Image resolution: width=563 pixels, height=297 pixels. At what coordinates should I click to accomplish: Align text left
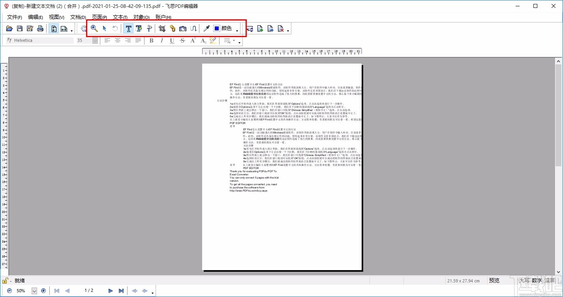coord(107,40)
